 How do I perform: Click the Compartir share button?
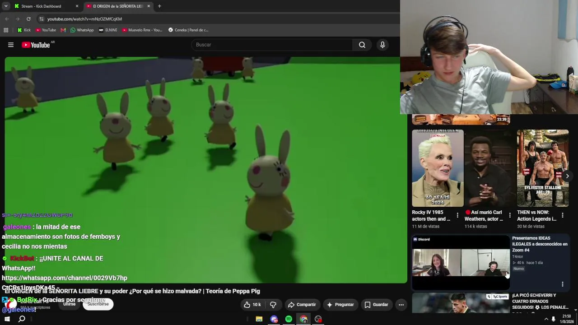pyautogui.click(x=302, y=305)
